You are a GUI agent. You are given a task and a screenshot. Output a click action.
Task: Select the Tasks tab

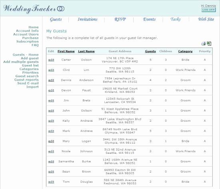pyautogui.click(x=175, y=19)
